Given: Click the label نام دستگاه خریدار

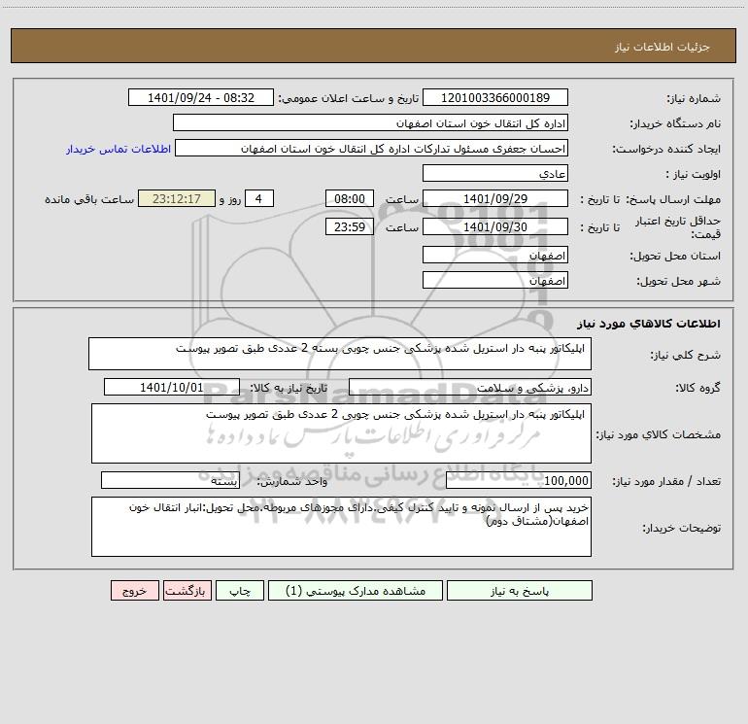Looking at the screenshot, I should [x=675, y=124].
